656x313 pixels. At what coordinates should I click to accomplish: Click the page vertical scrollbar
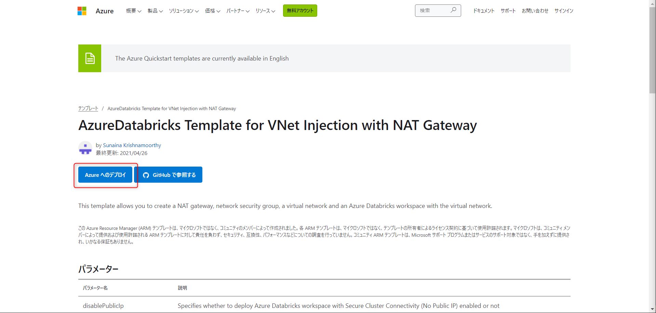click(x=652, y=51)
